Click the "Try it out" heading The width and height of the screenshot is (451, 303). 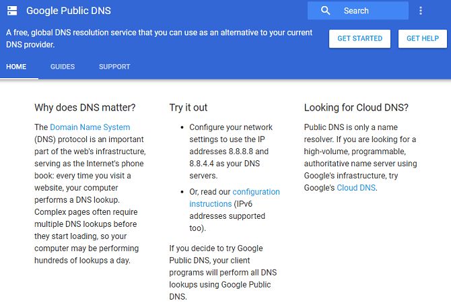click(188, 107)
